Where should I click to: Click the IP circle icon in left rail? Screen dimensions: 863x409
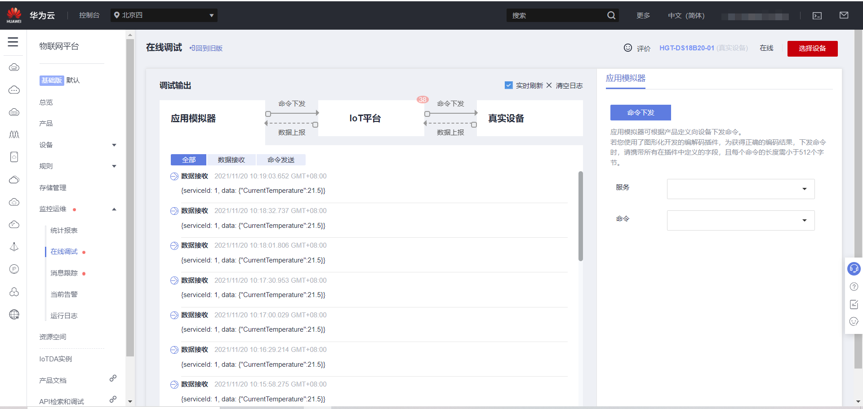[14, 269]
